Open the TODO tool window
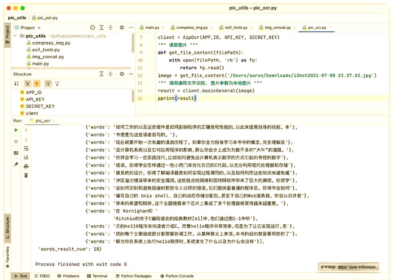 [x=42, y=276]
